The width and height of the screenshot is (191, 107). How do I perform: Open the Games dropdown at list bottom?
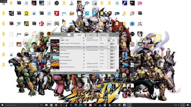(56, 70)
